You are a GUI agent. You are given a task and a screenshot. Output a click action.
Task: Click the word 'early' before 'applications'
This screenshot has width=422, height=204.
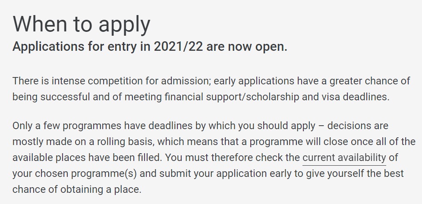(x=225, y=81)
